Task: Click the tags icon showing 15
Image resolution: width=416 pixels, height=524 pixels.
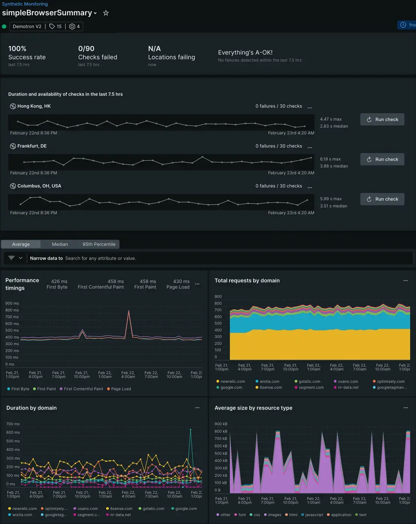Action: coord(55,27)
